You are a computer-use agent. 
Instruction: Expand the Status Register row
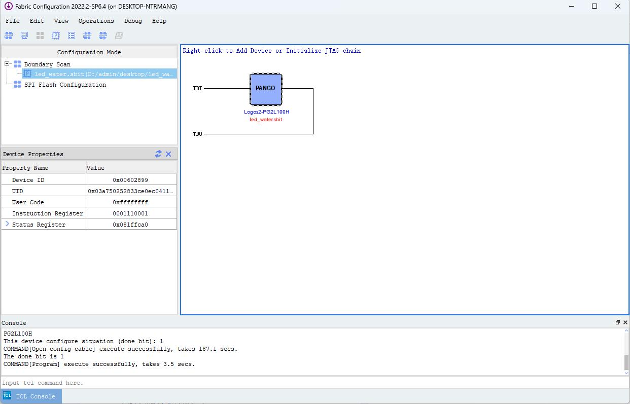(7, 224)
